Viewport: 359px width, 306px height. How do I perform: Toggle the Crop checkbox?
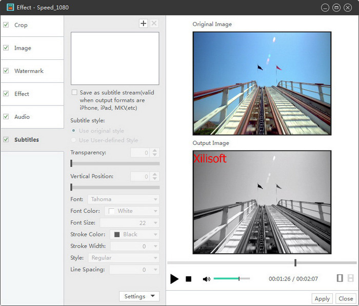point(6,25)
